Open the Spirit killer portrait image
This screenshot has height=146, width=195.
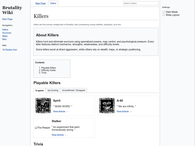pos(43,106)
